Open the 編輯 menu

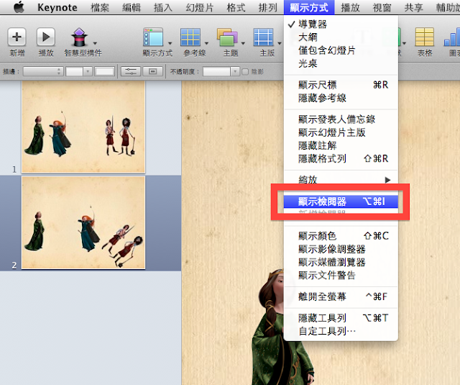132,7
